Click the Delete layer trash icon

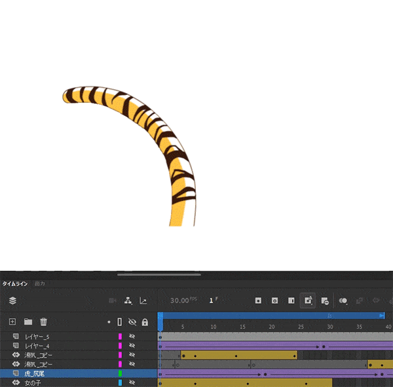tap(43, 322)
